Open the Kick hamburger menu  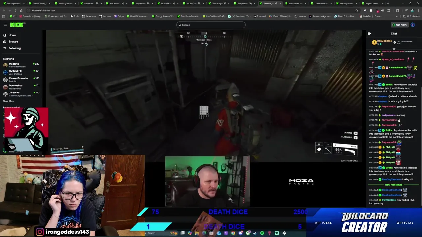coord(5,25)
